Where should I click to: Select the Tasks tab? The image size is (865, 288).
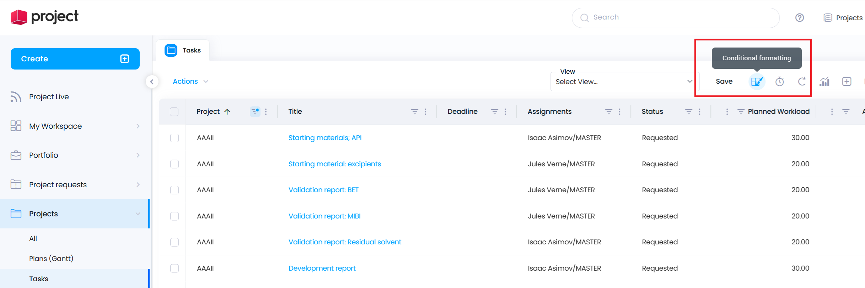click(x=183, y=50)
